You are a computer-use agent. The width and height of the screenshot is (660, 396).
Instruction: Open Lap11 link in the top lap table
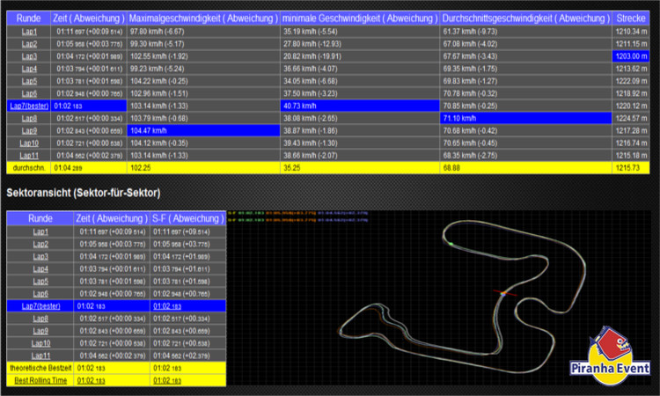tap(29, 154)
